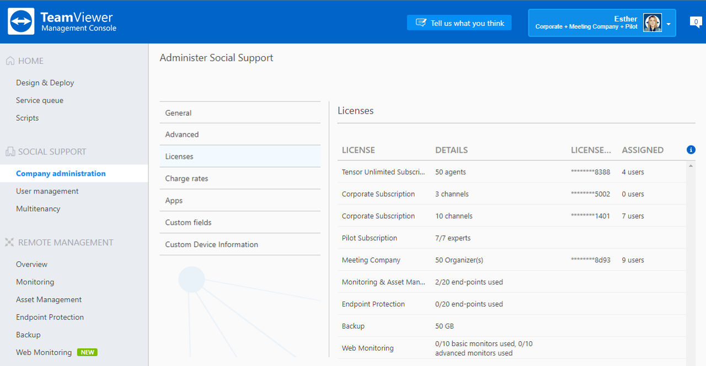This screenshot has width=706, height=366.
Task: Click the Home section house icon
Action: [x=10, y=61]
